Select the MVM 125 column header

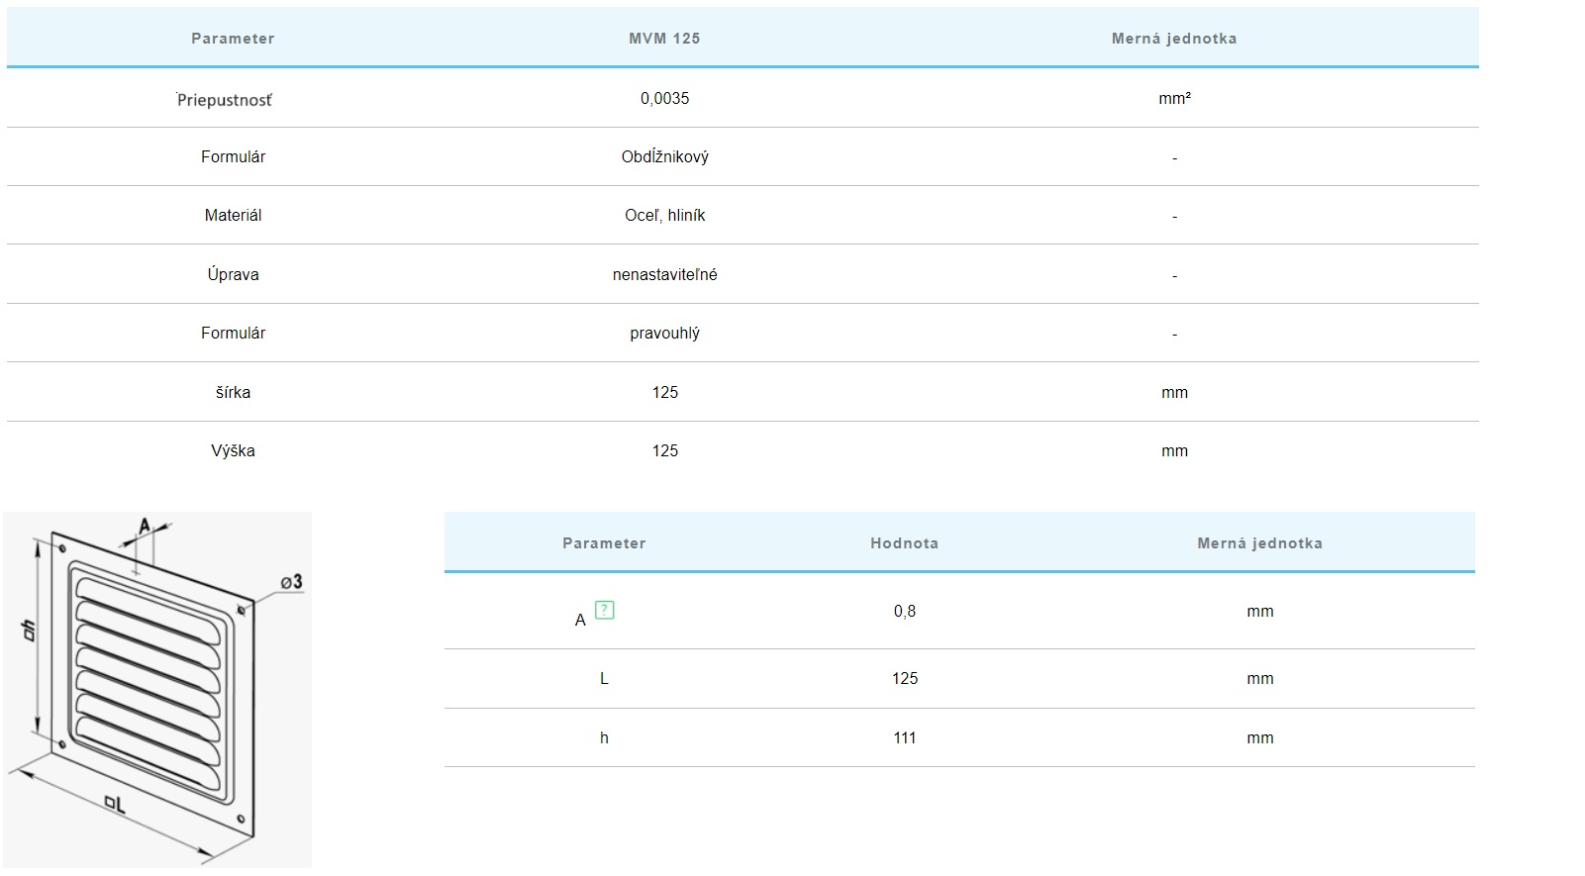pos(664,39)
